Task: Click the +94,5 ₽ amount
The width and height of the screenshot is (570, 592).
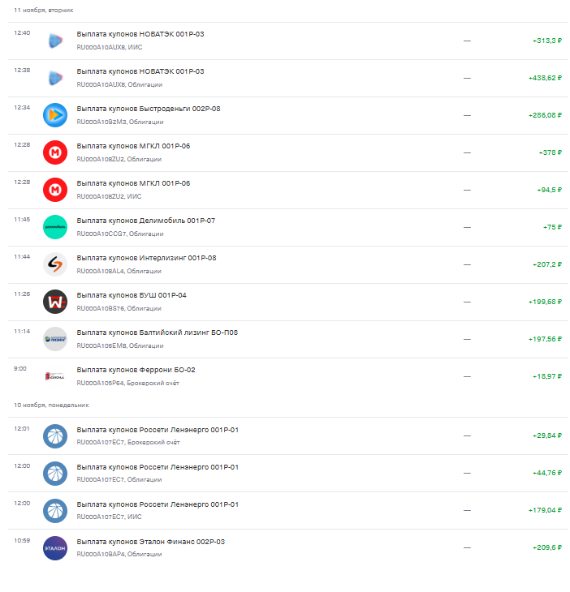Action: click(549, 190)
